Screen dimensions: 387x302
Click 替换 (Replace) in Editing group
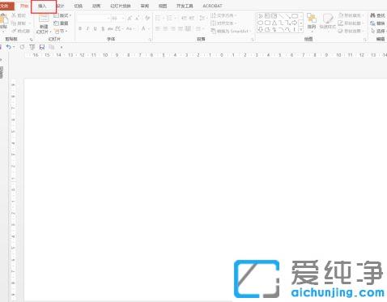[378, 23]
